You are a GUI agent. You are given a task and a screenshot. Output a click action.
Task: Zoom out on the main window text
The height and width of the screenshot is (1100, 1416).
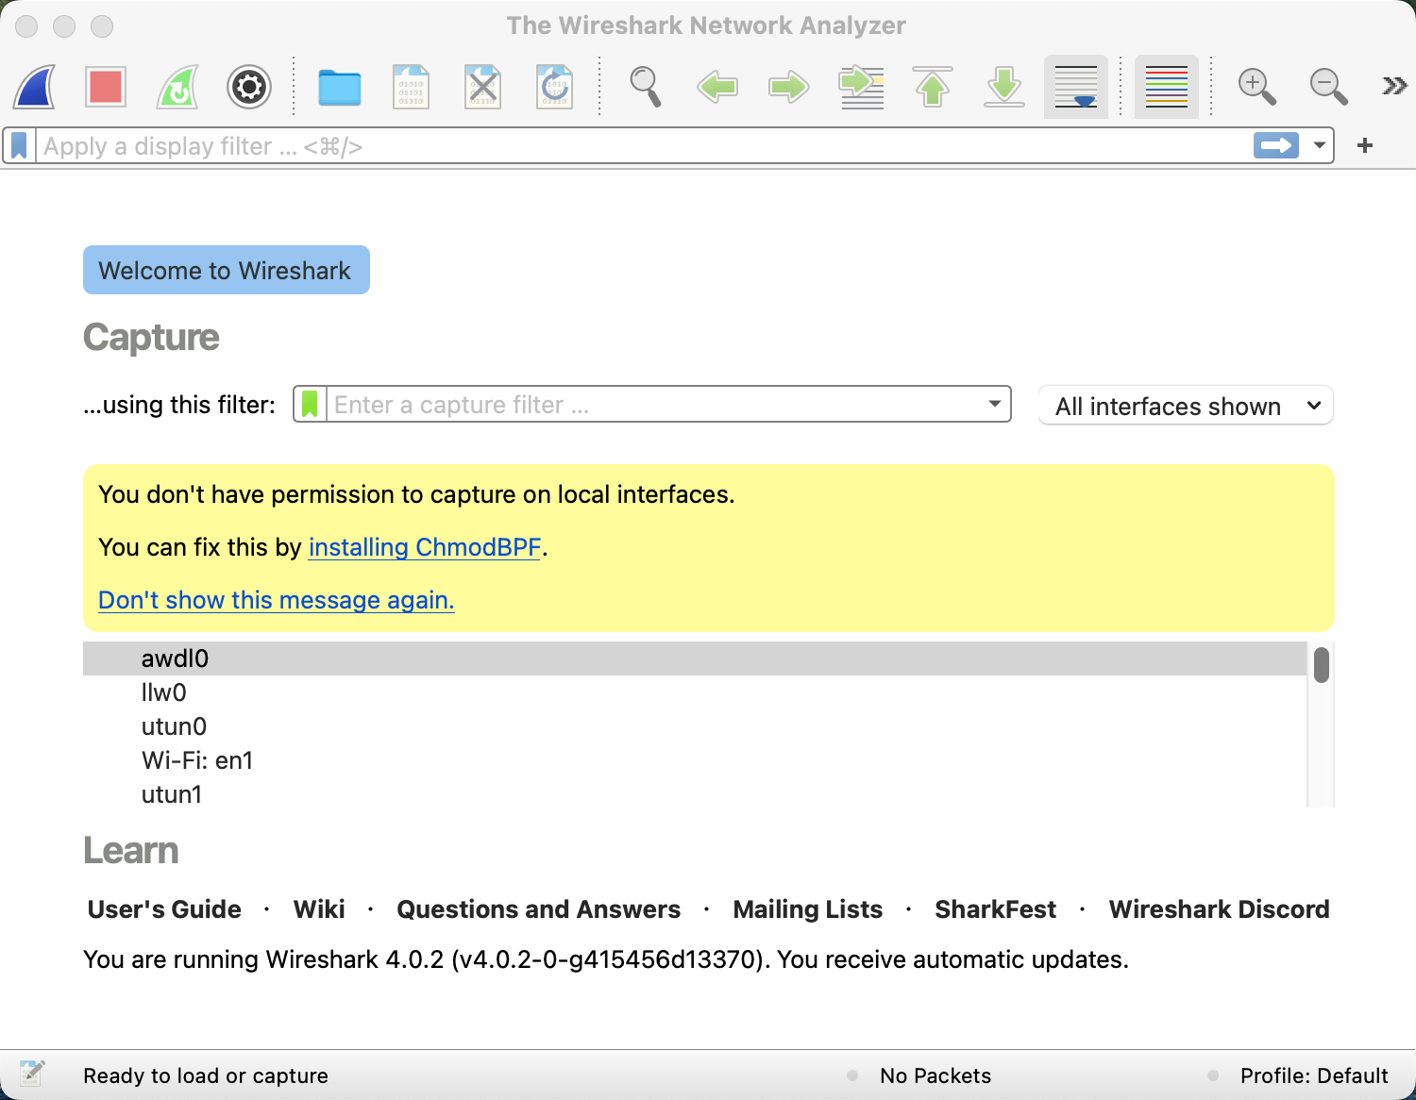point(1329,87)
